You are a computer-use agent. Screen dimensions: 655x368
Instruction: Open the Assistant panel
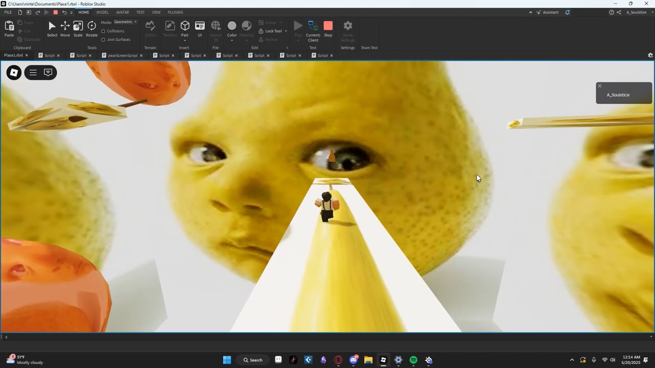coord(547,12)
